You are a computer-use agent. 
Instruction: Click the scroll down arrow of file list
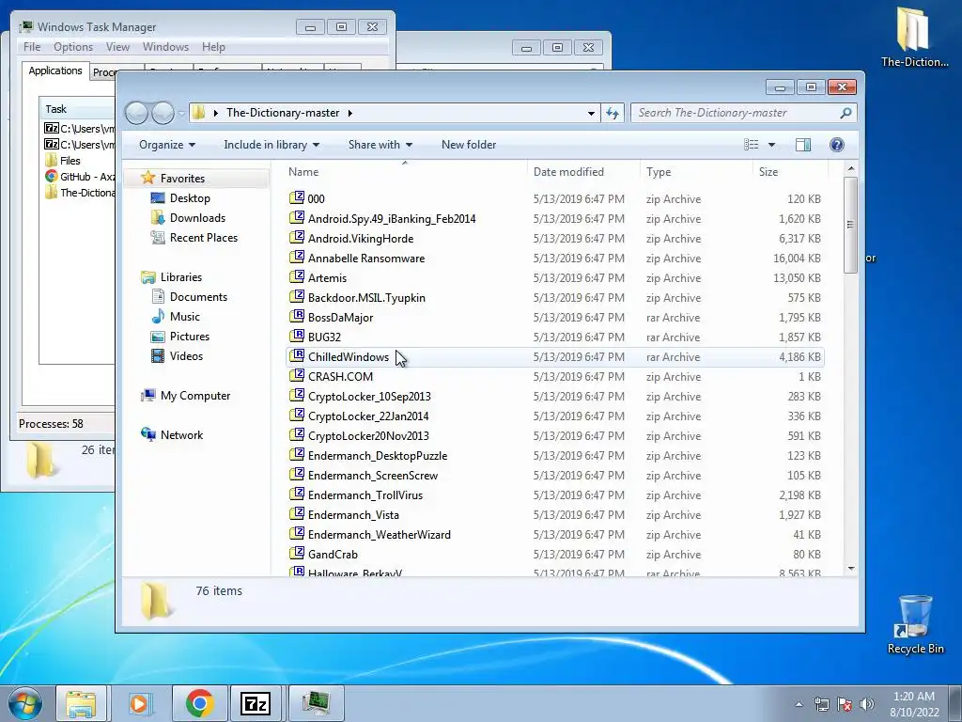pos(851,569)
